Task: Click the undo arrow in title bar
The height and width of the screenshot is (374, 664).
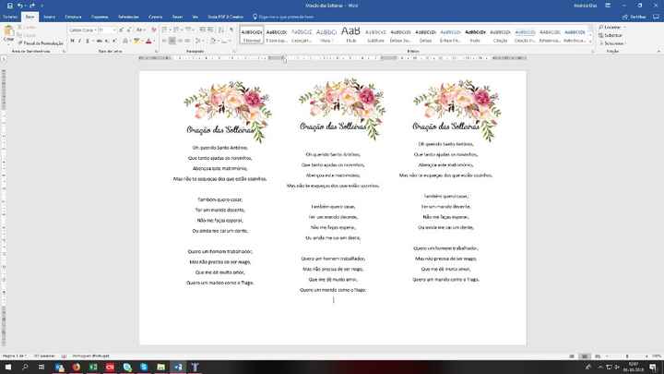Action: pyautogui.click(x=20, y=6)
